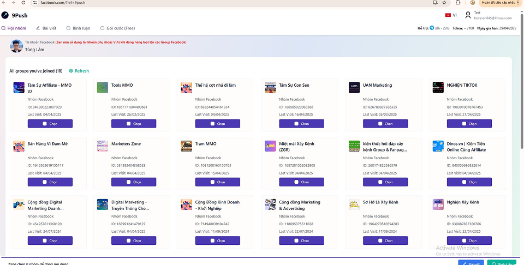
Task: Open the Chrome profile avatar
Action: pos(473,2)
